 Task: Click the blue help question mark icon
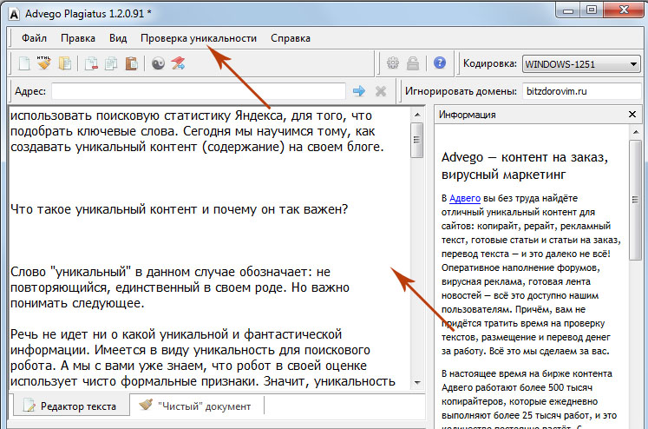[x=440, y=63]
